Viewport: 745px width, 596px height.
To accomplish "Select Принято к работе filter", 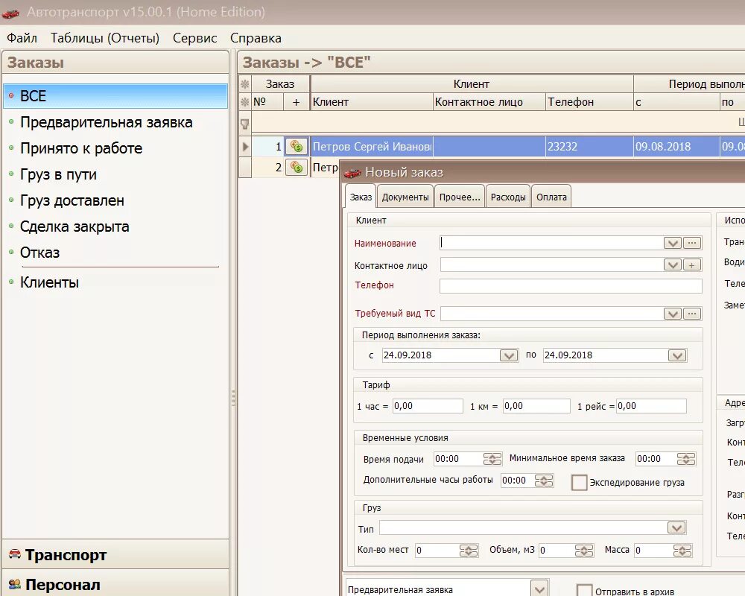I will (x=81, y=149).
